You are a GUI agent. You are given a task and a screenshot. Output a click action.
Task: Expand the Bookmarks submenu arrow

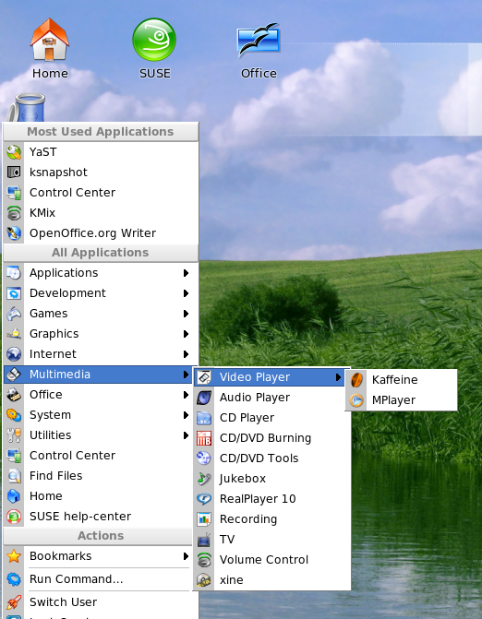pos(186,556)
